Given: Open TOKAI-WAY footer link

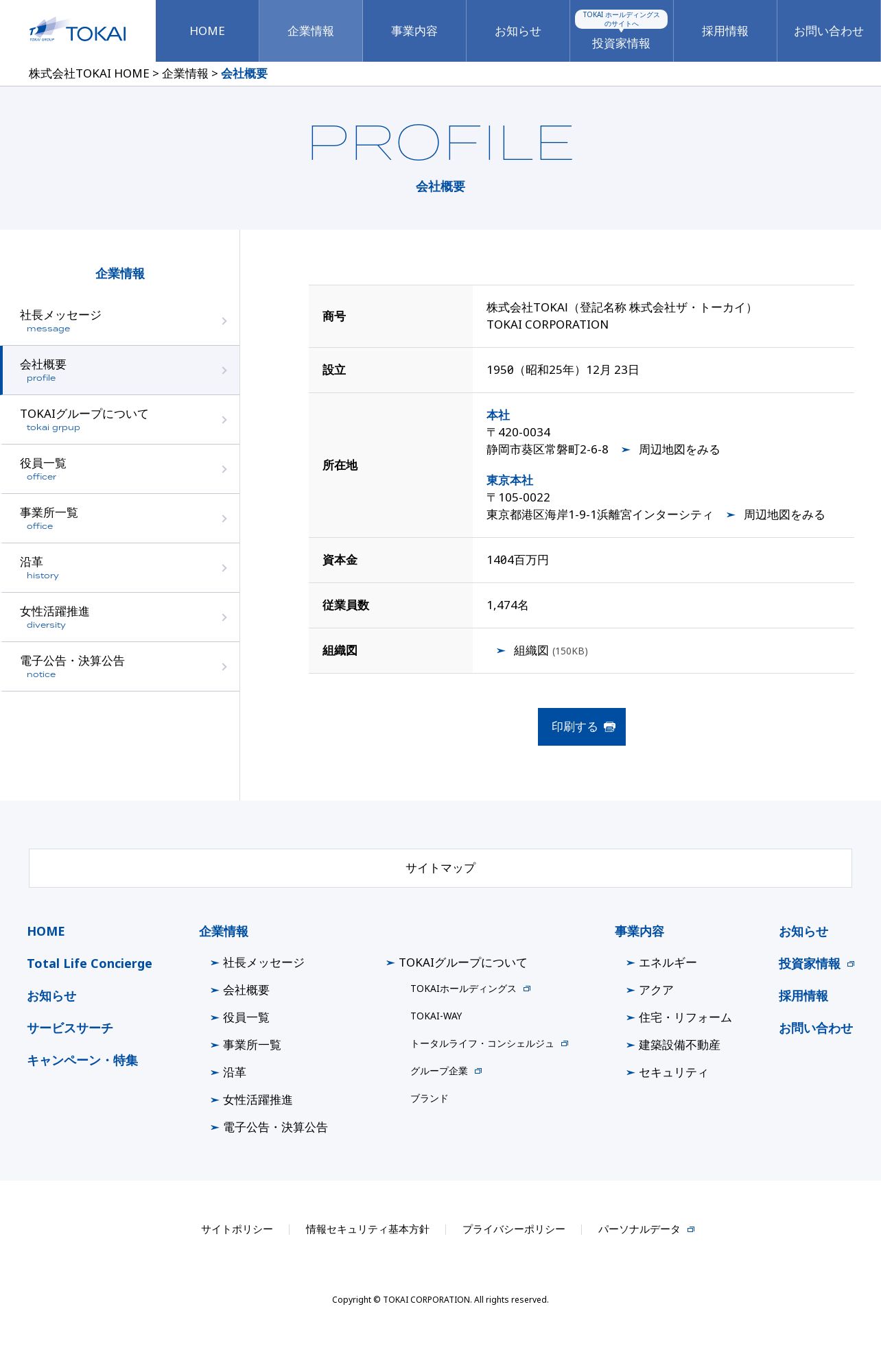Looking at the screenshot, I should [x=436, y=1016].
